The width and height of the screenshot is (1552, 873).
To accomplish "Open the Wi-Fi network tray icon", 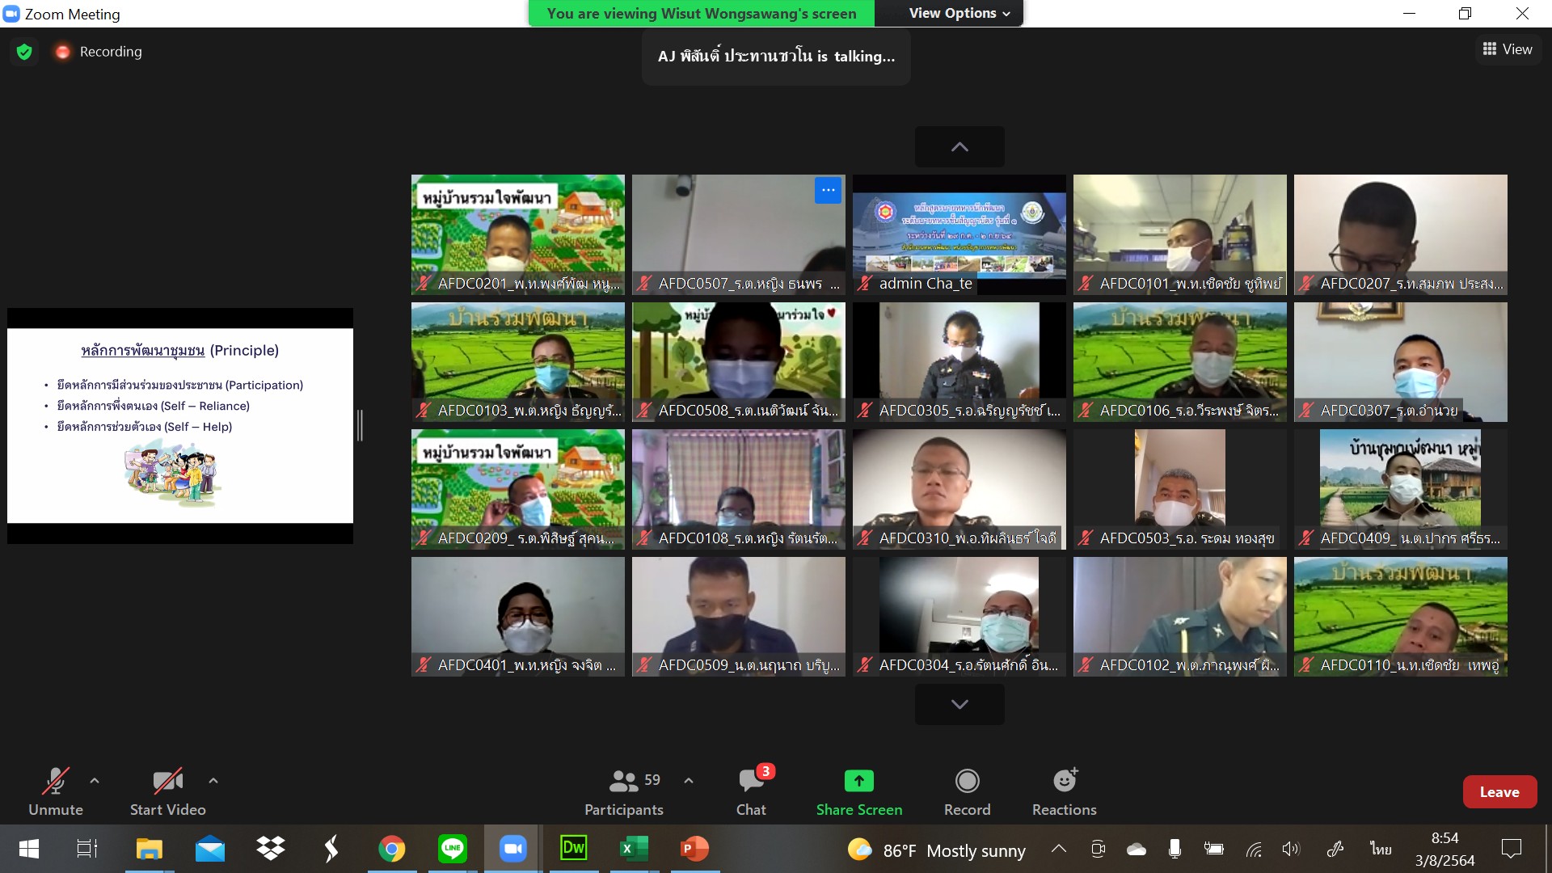I will (1254, 849).
